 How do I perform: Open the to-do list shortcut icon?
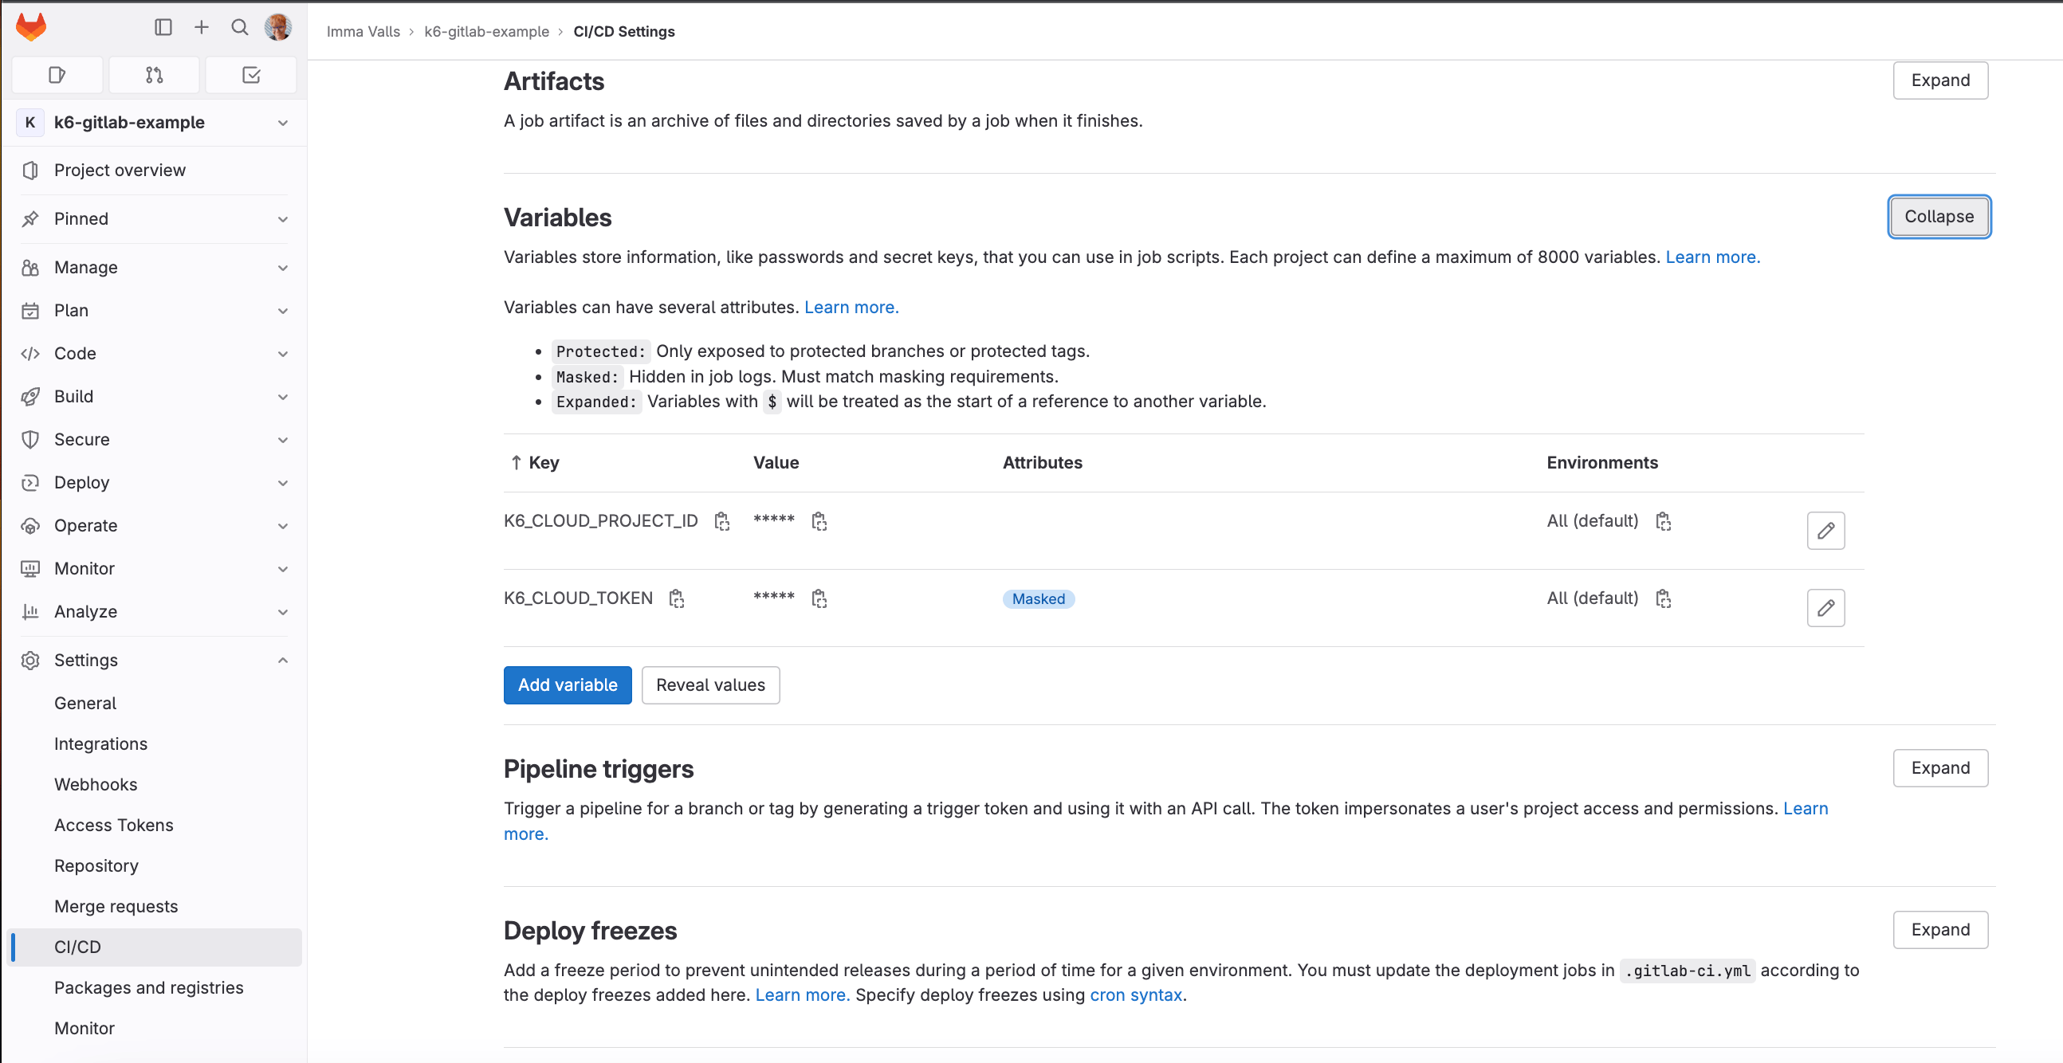250,74
